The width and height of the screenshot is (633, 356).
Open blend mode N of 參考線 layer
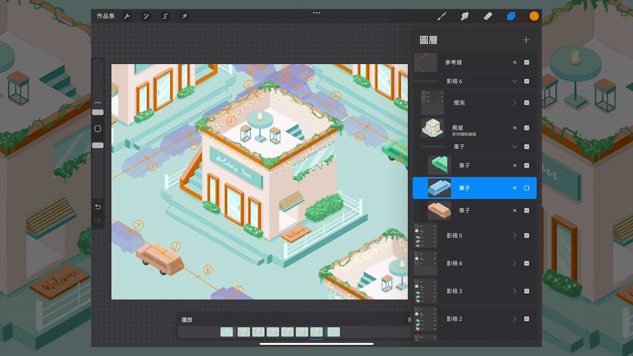(x=515, y=62)
